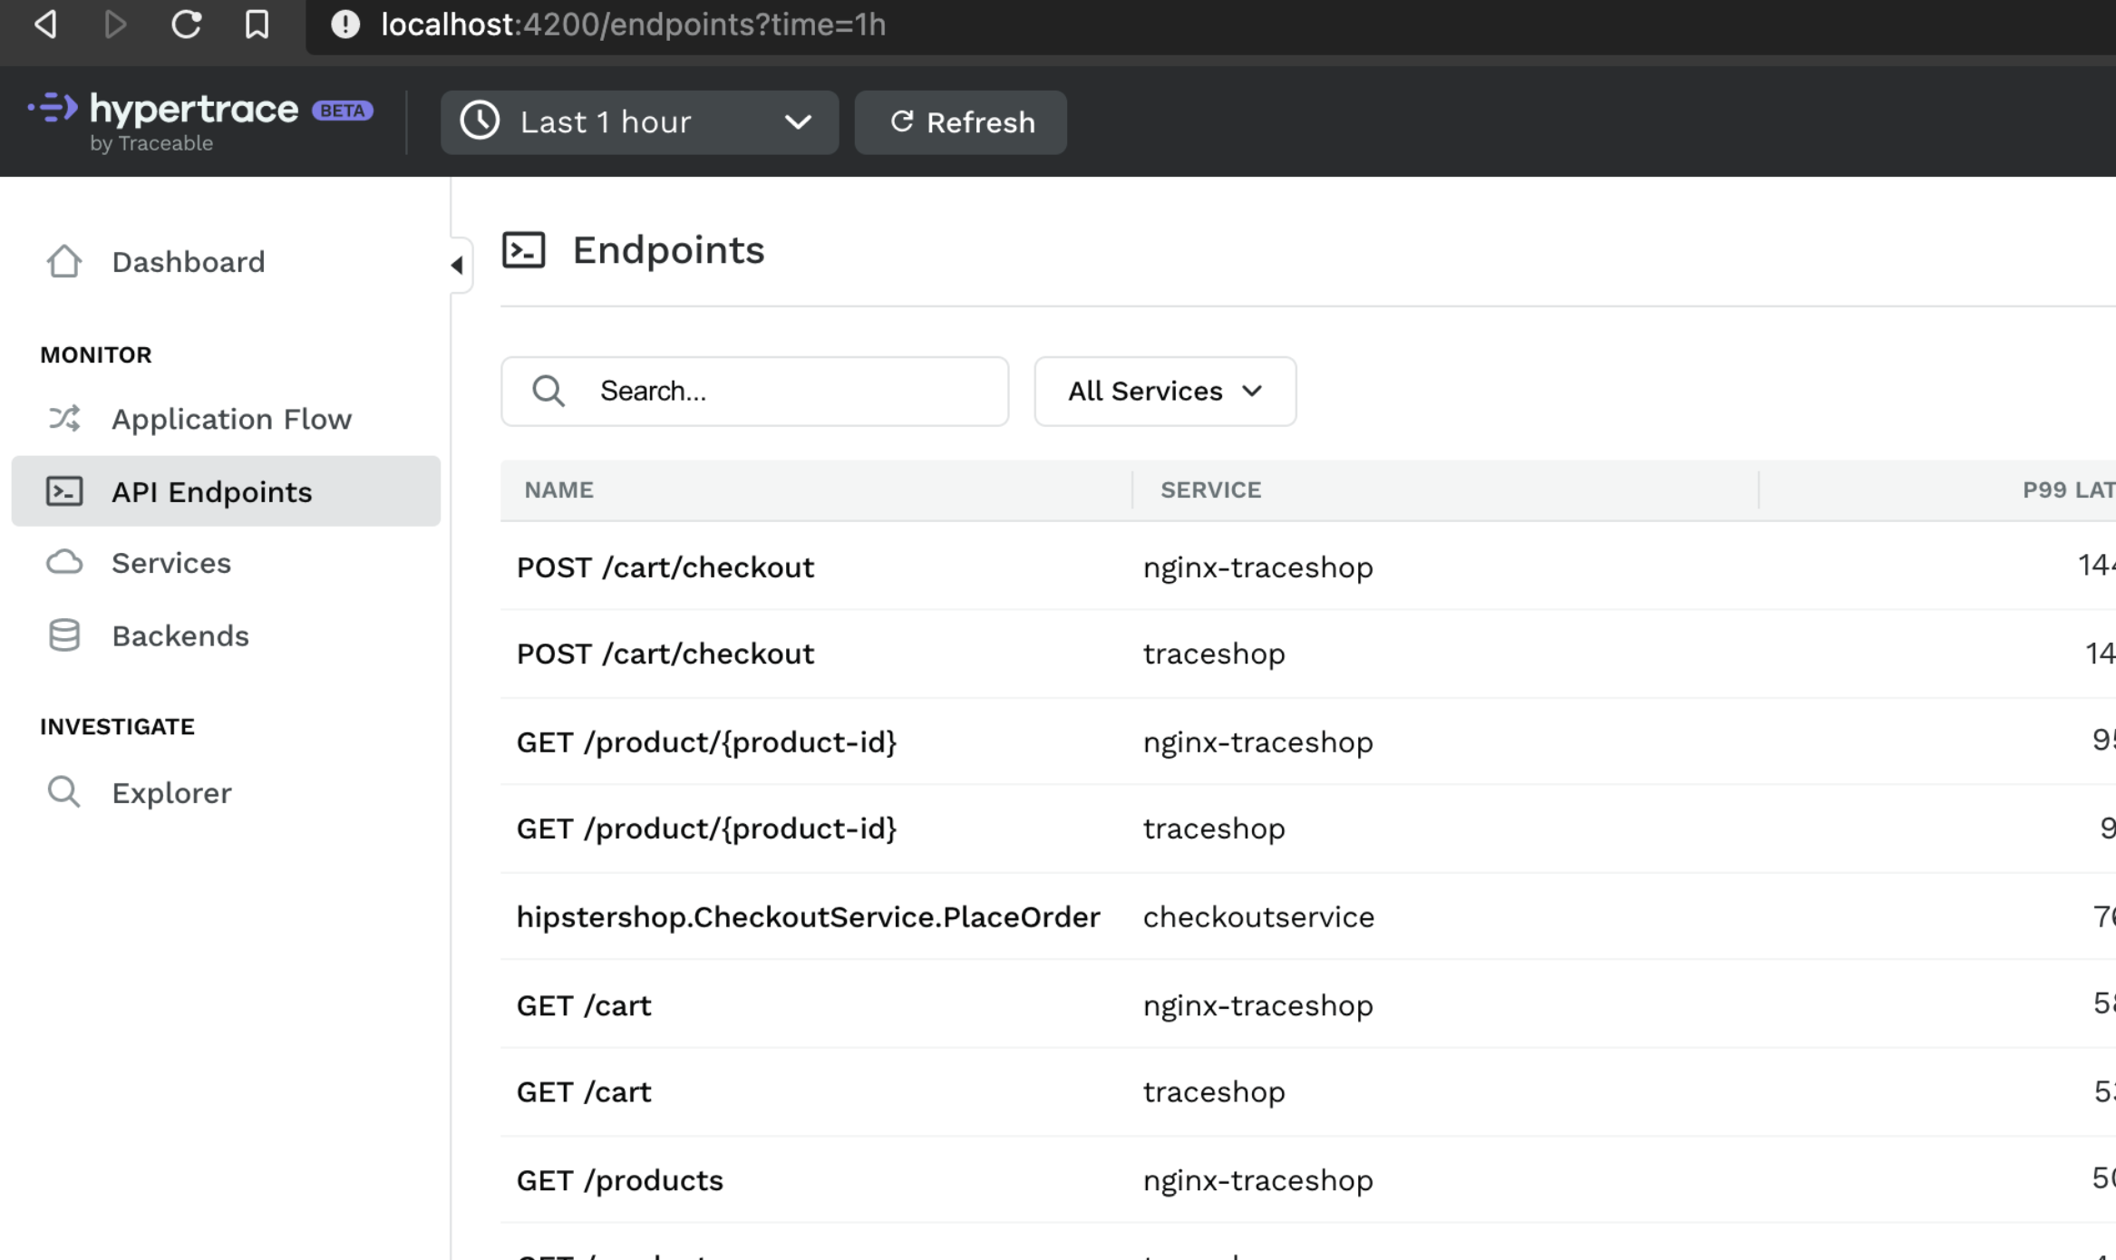The width and height of the screenshot is (2116, 1260).
Task: Sort by the SERVICE column header
Action: pyautogui.click(x=1210, y=490)
